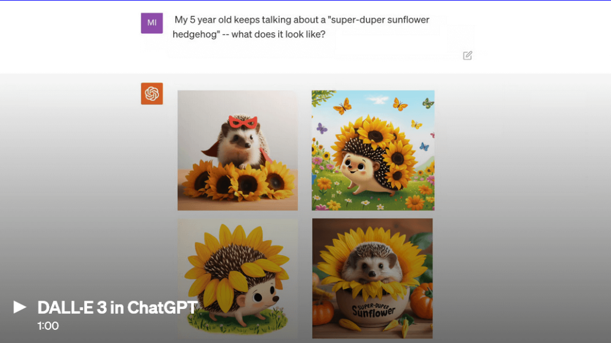Click the orange pumpkin right of the pot
Screen dimensions: 611x343
pos(422,301)
